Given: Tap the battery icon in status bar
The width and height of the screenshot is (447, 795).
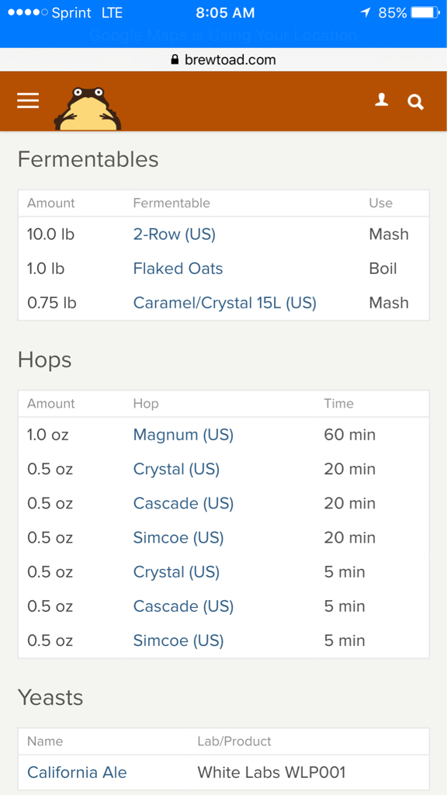Looking at the screenshot, I should 425,12.
